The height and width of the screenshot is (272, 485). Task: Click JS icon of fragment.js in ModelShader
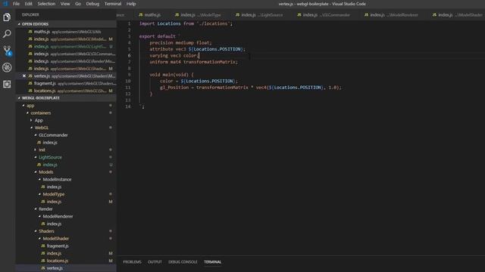[x=43, y=246]
